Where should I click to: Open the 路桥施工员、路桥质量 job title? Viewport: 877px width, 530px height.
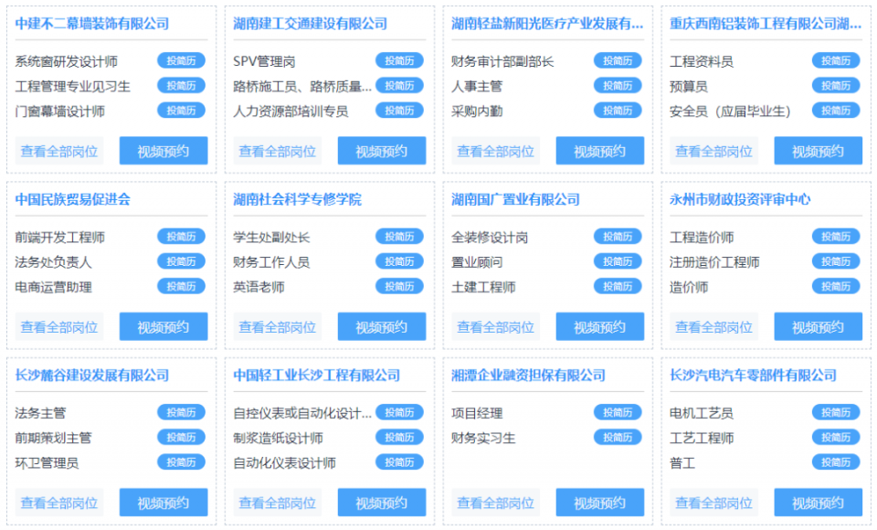click(302, 86)
